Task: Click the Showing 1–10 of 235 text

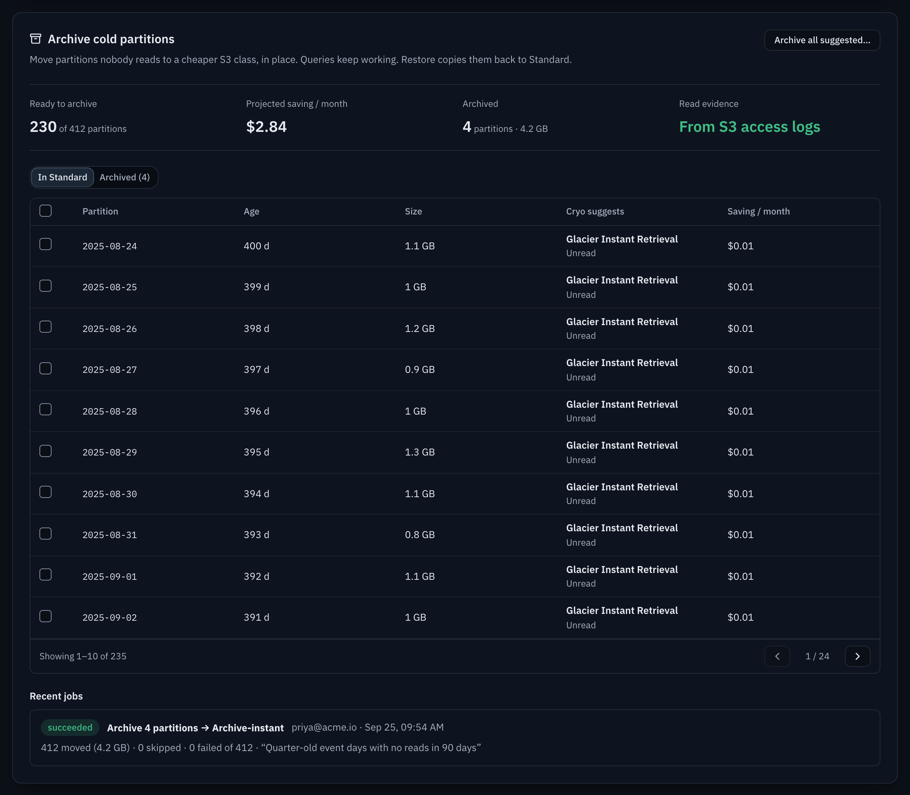Action: coord(83,656)
